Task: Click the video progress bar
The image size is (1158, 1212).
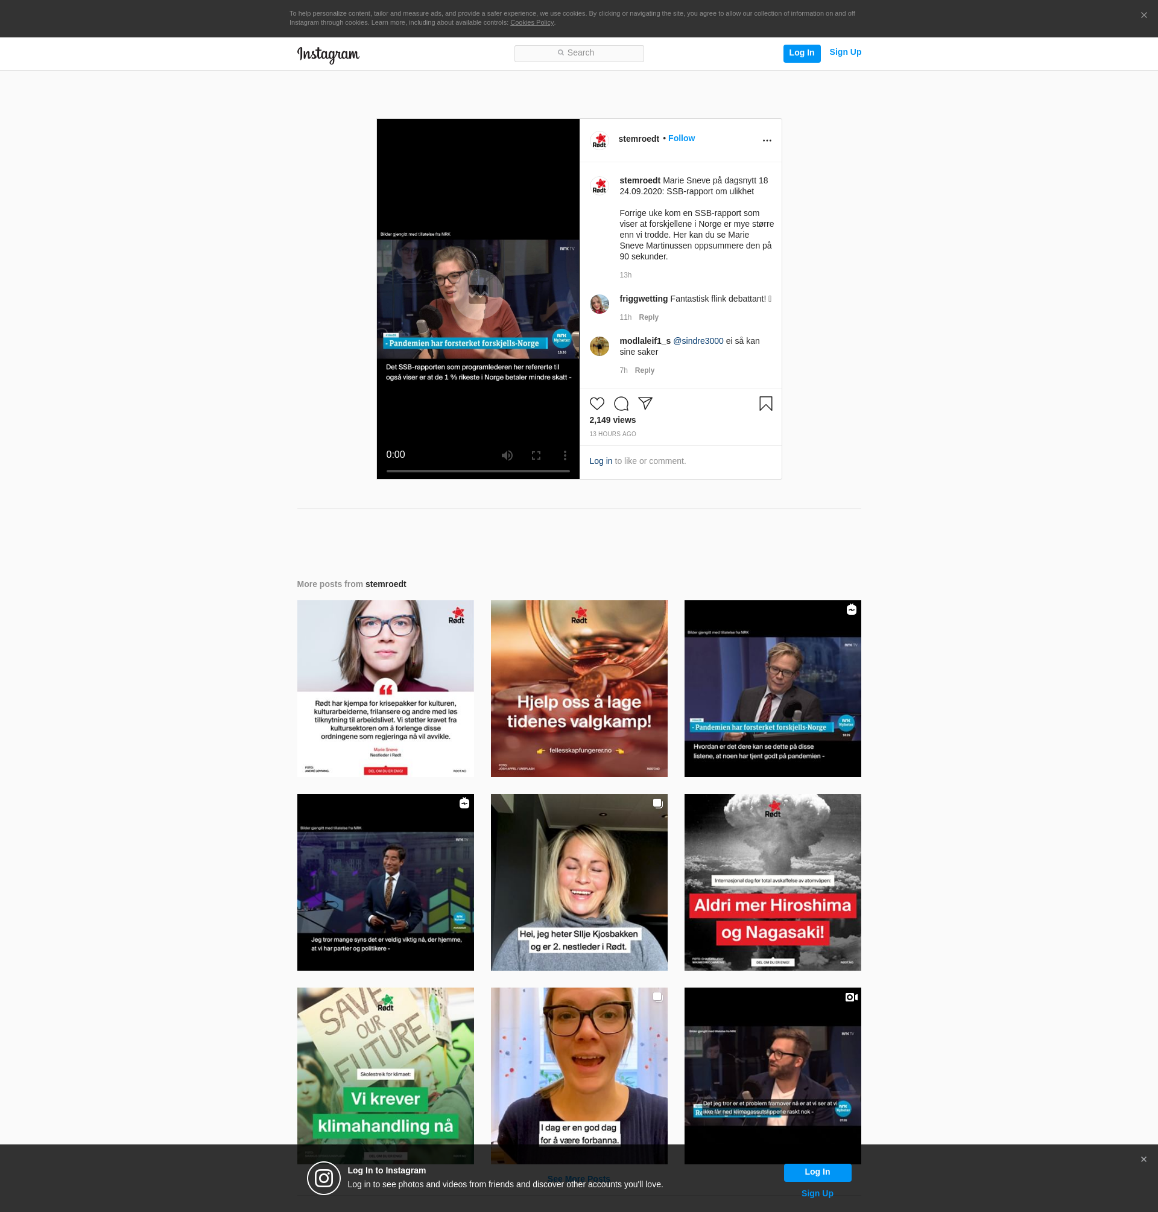Action: pos(478,471)
